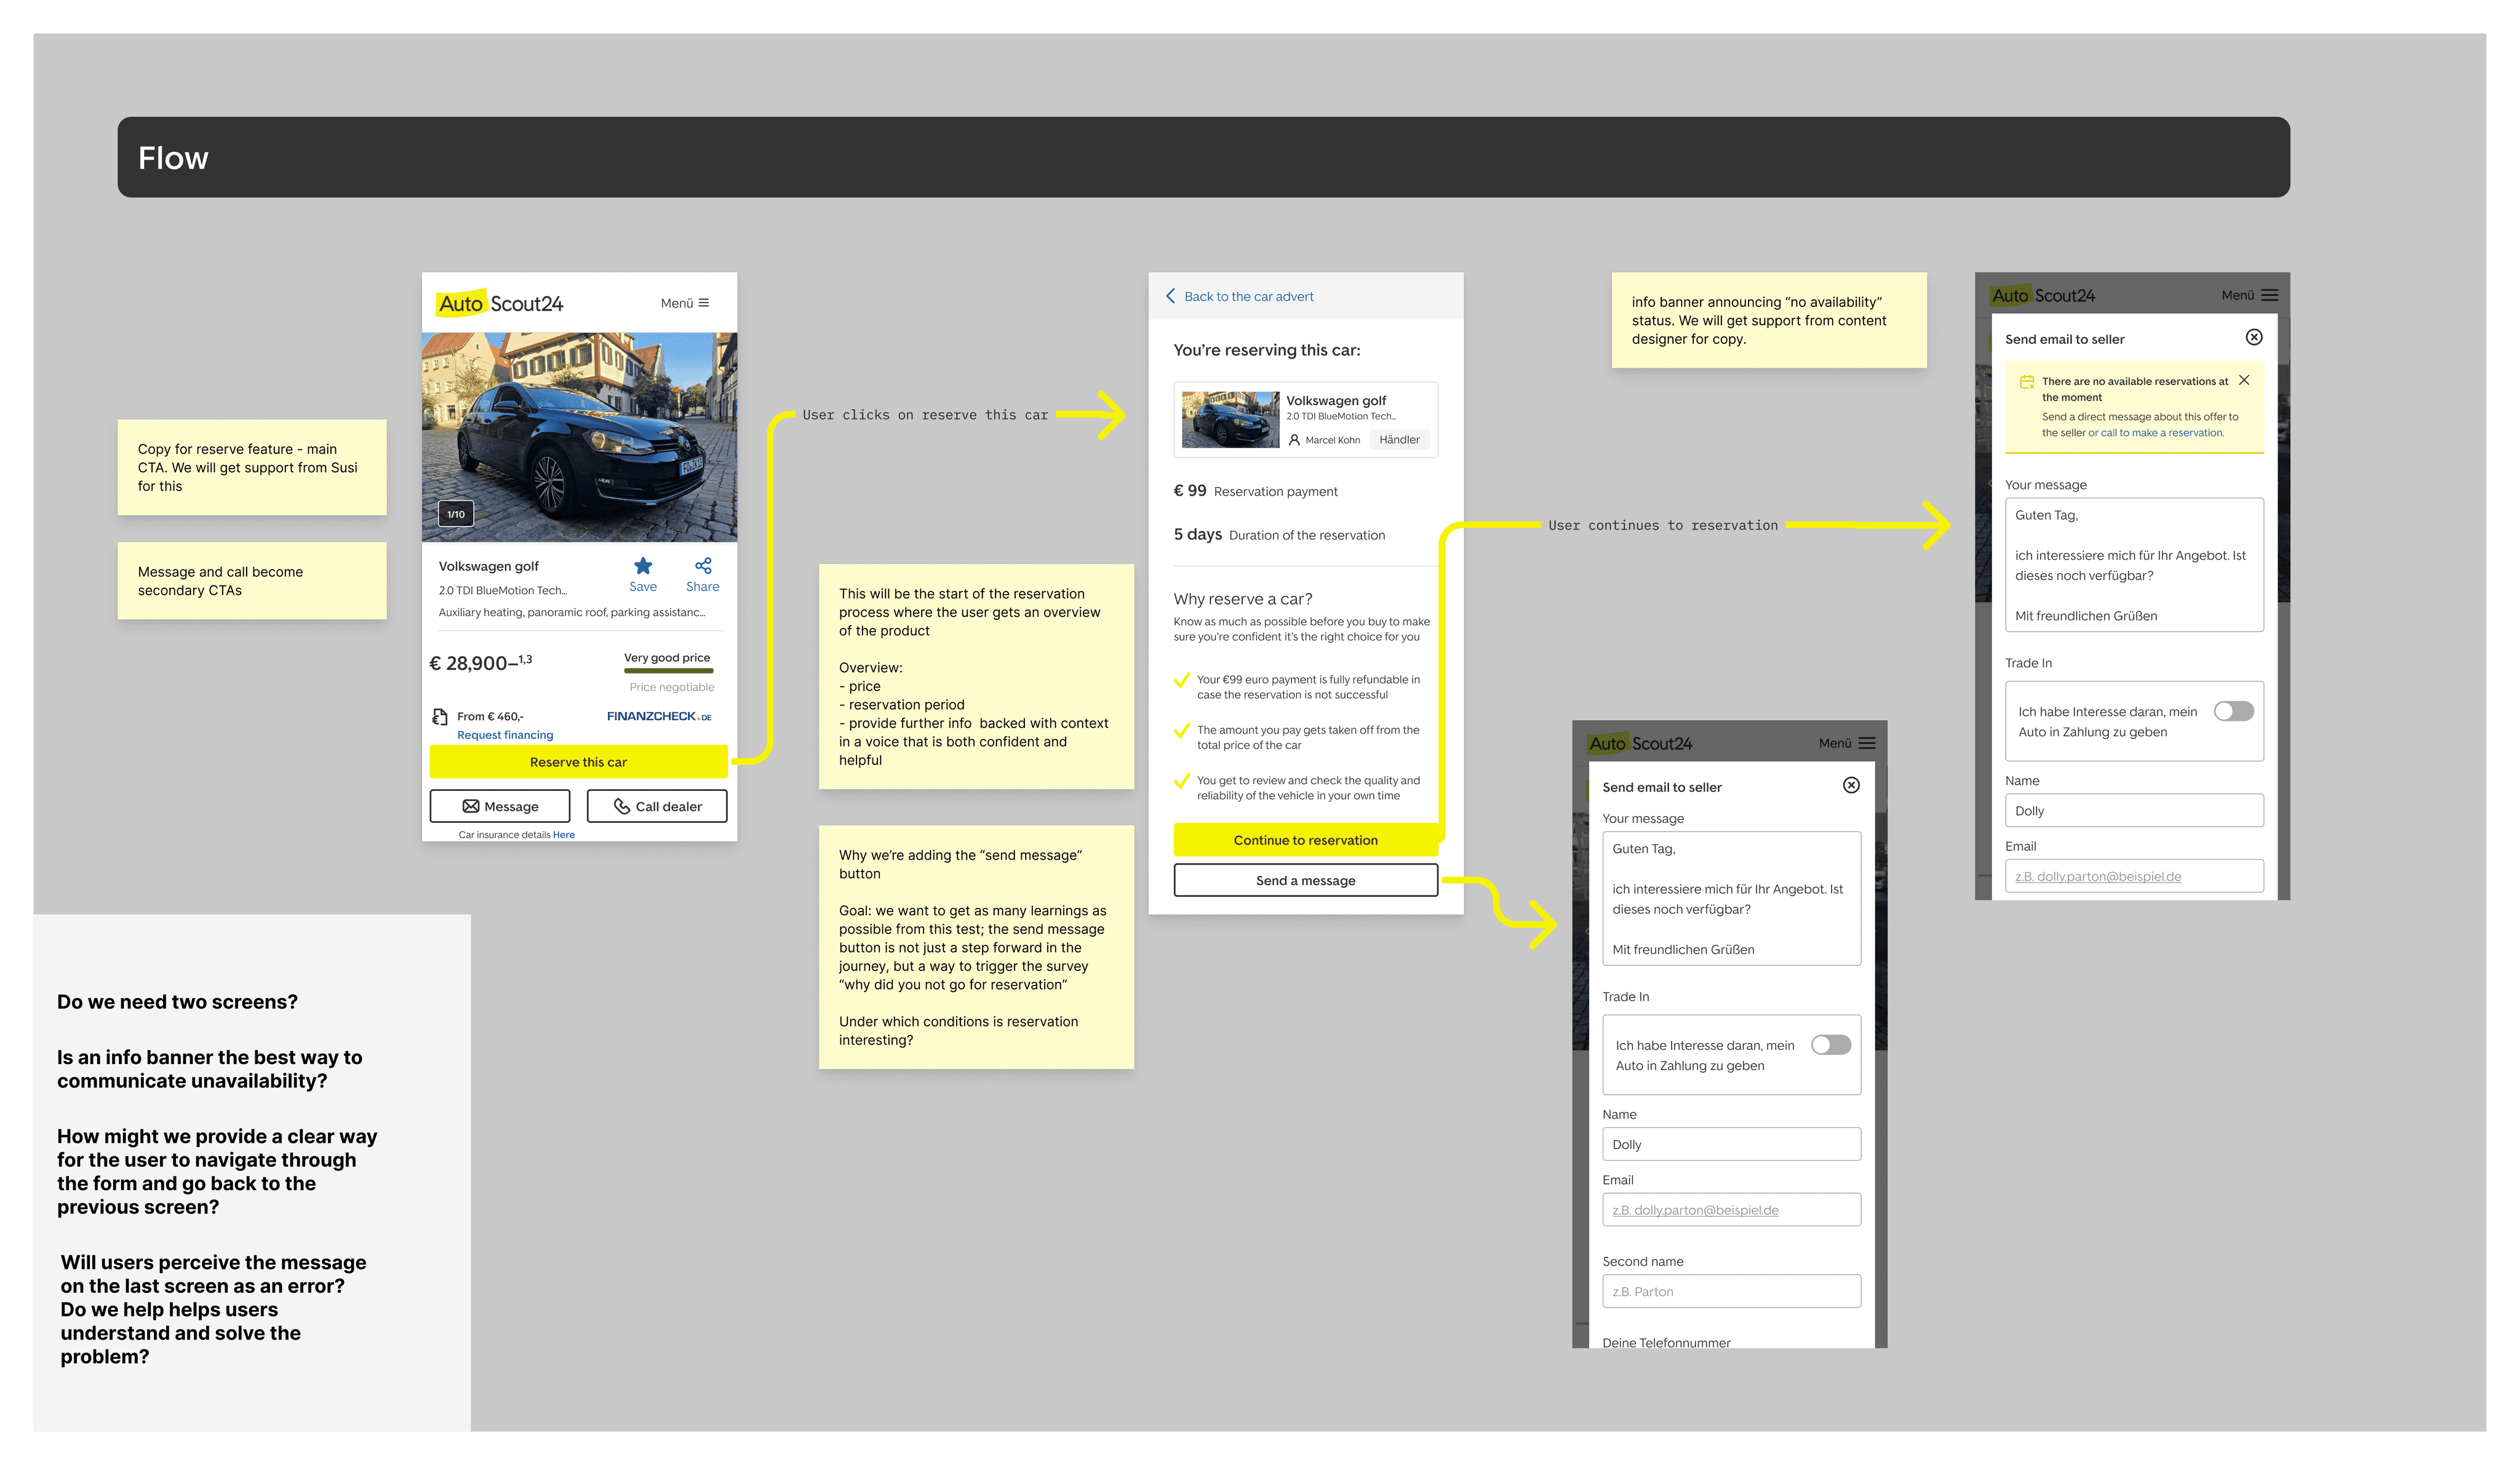Screen dimensions: 2520x1465
Task: Dismiss the no available reservations banner
Action: [2244, 380]
